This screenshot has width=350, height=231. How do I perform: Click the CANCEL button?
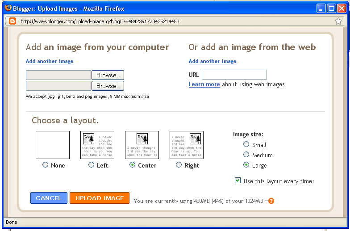click(49, 198)
